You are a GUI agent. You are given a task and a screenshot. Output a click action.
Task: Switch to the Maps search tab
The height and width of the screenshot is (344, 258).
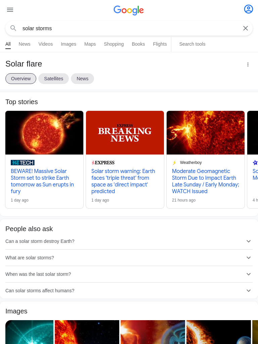(x=90, y=44)
